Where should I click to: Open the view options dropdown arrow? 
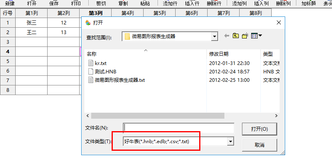(x=260, y=36)
